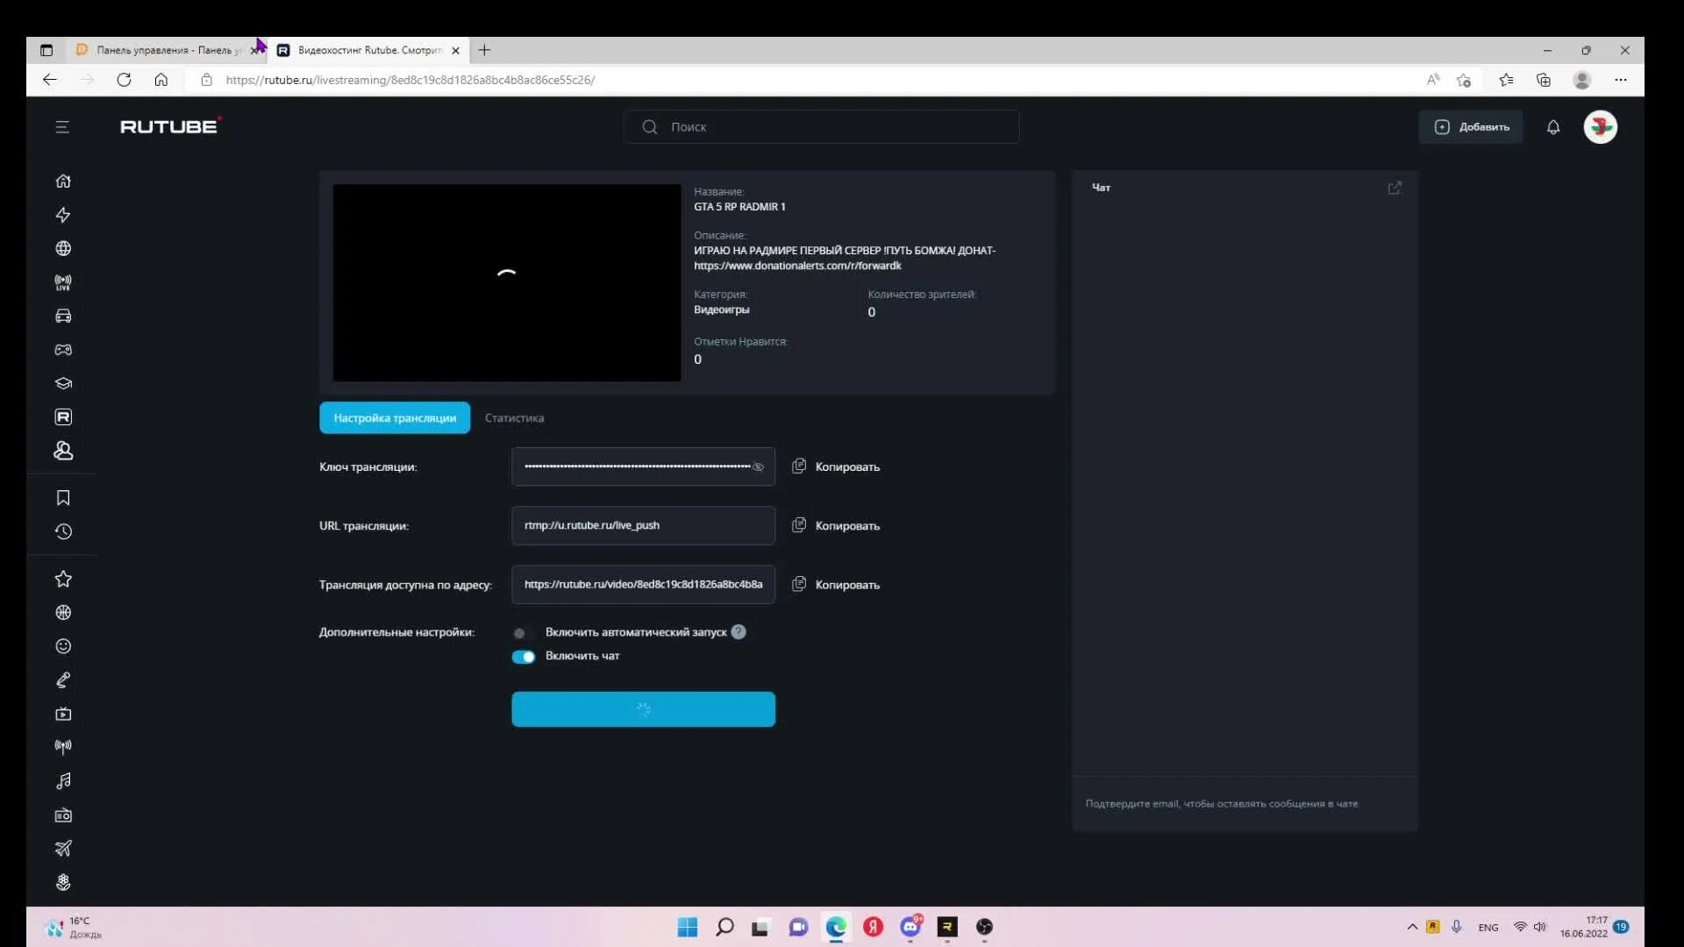This screenshot has height=947, width=1684.
Task: Open Windows taskbar search
Action: point(724,927)
